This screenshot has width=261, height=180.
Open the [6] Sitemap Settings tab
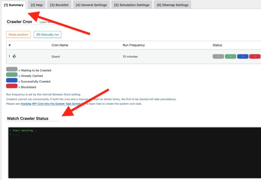click(172, 5)
